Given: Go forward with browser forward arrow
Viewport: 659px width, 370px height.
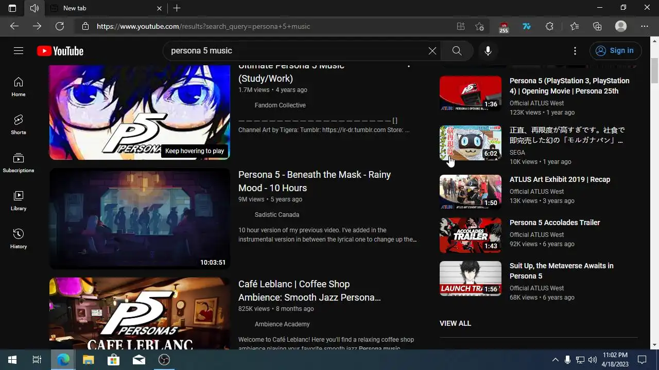Looking at the screenshot, I should click(37, 26).
